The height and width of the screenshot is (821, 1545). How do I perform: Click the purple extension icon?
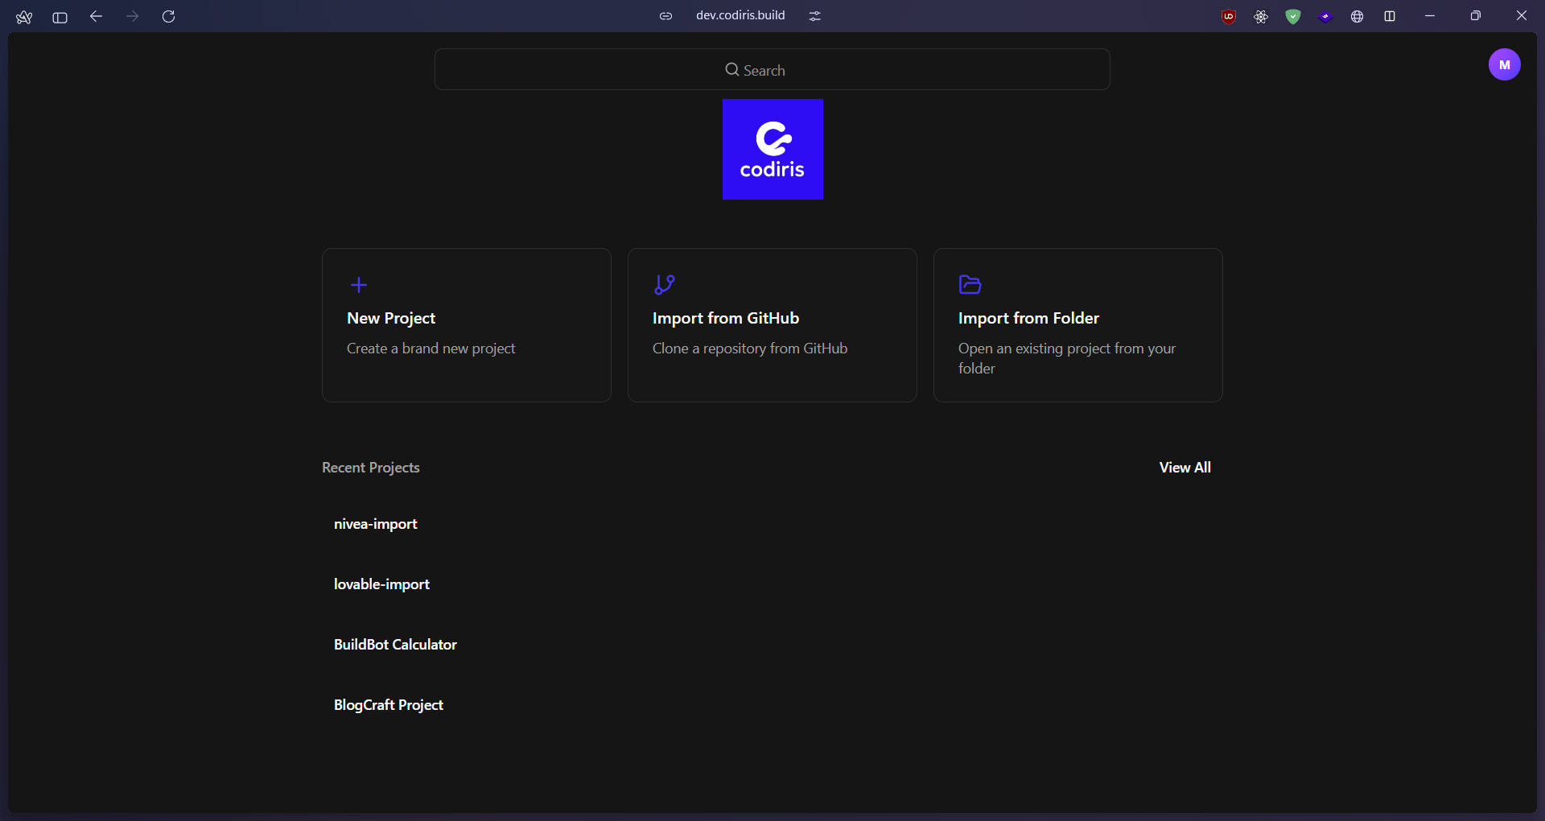pos(1325,16)
